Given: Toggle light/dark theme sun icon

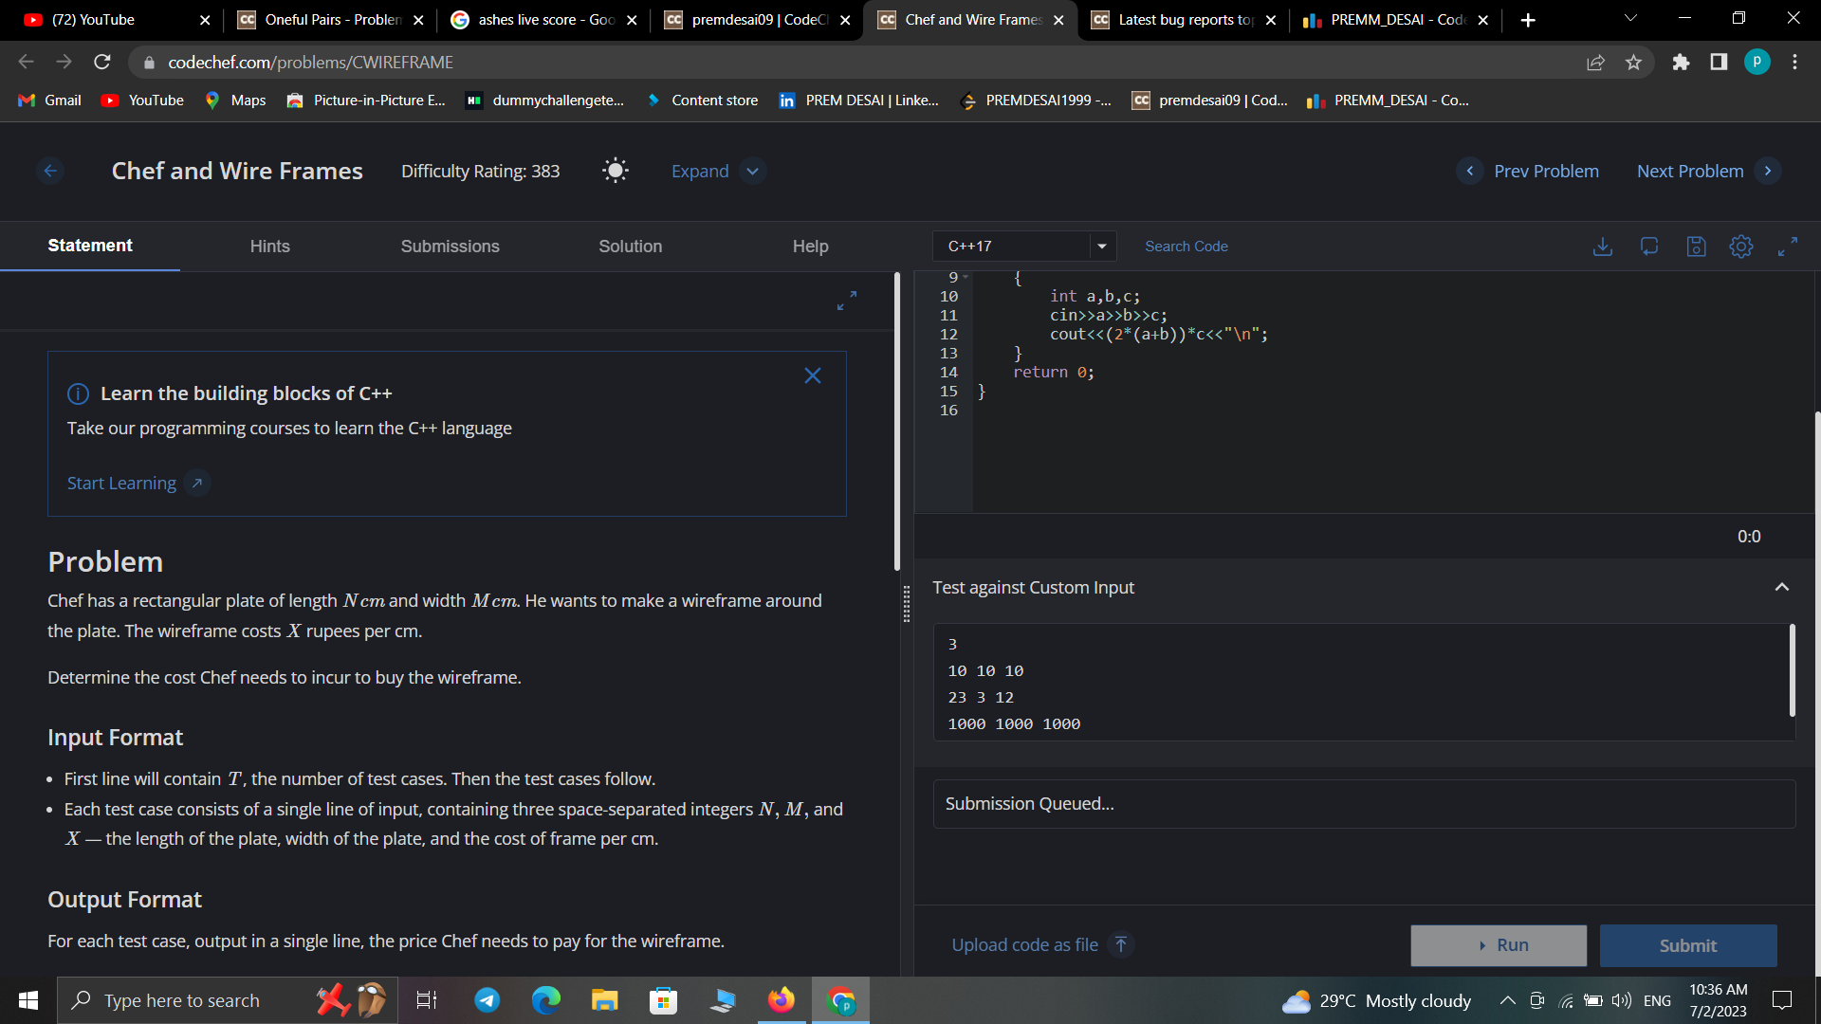Looking at the screenshot, I should click(616, 171).
